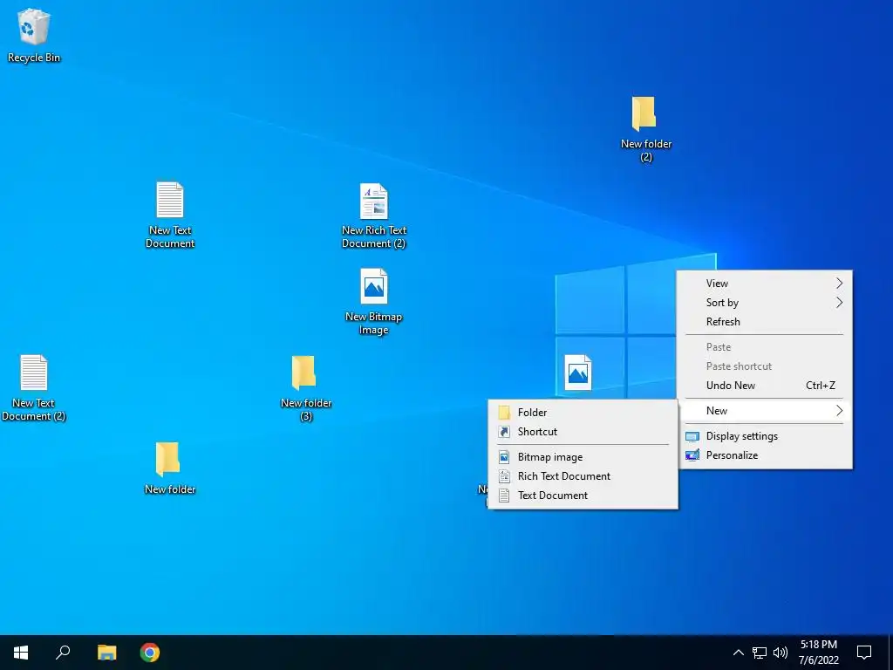Expand the View submenu
Viewport: 893px width, 670px height.
point(764,284)
